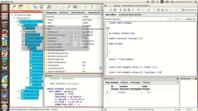Close the Output pane
Viewport: 198px width, 111px height.
[x=178, y=79]
